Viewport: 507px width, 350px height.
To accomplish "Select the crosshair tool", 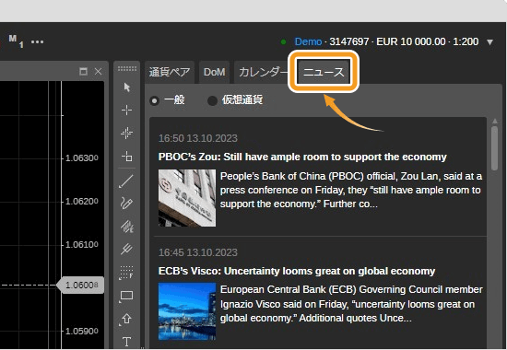I will click(127, 111).
